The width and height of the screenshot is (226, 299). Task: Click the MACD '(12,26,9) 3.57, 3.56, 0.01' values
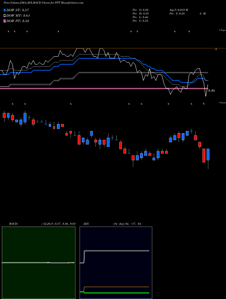click(x=58, y=224)
